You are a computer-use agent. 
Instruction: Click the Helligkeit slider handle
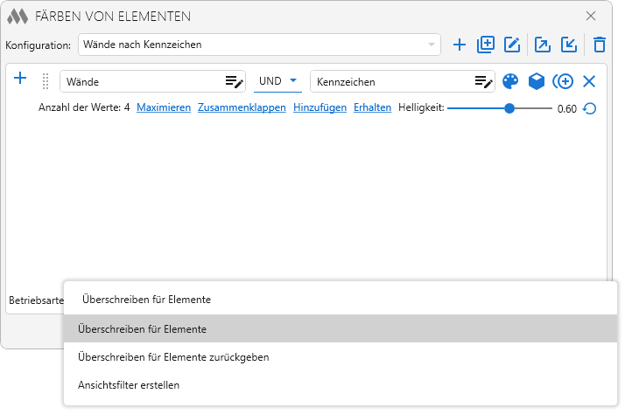tap(509, 108)
